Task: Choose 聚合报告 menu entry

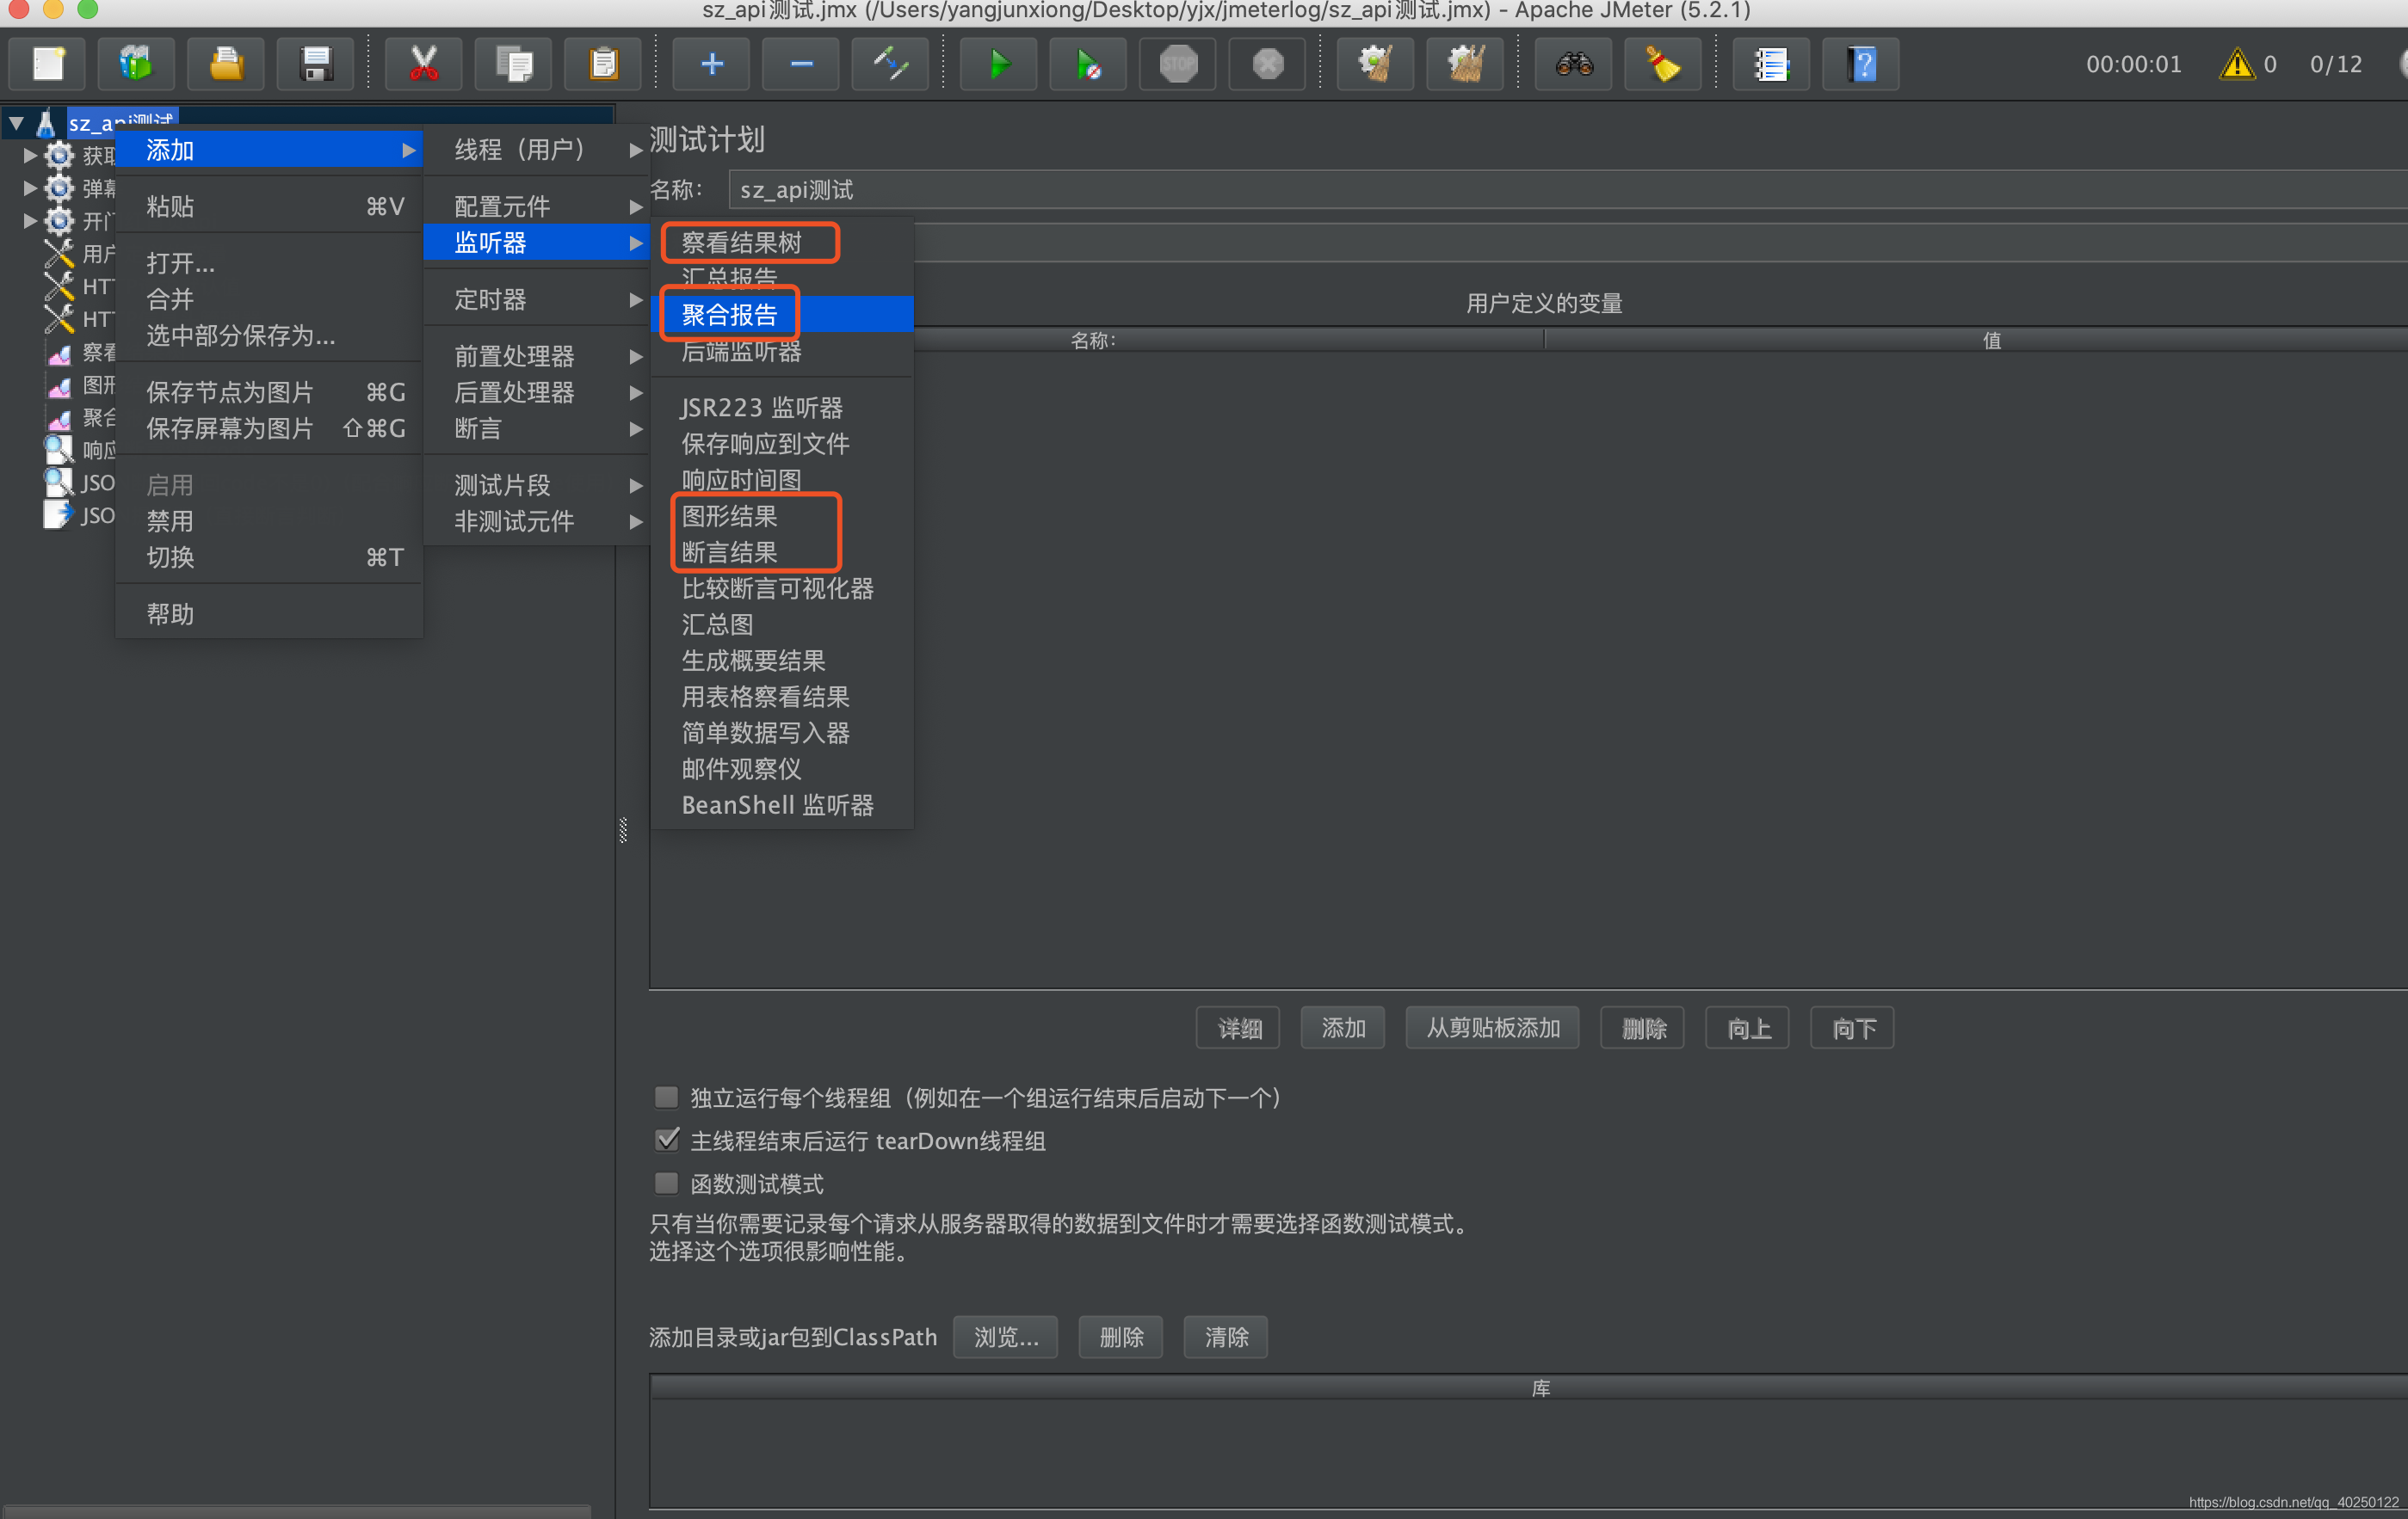Action: [x=730, y=315]
